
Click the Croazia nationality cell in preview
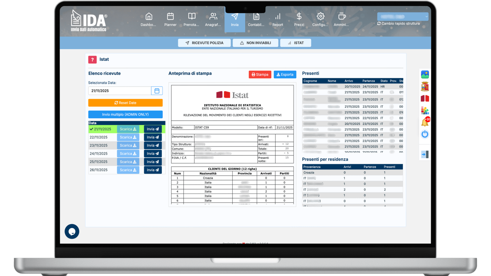tap(208, 178)
